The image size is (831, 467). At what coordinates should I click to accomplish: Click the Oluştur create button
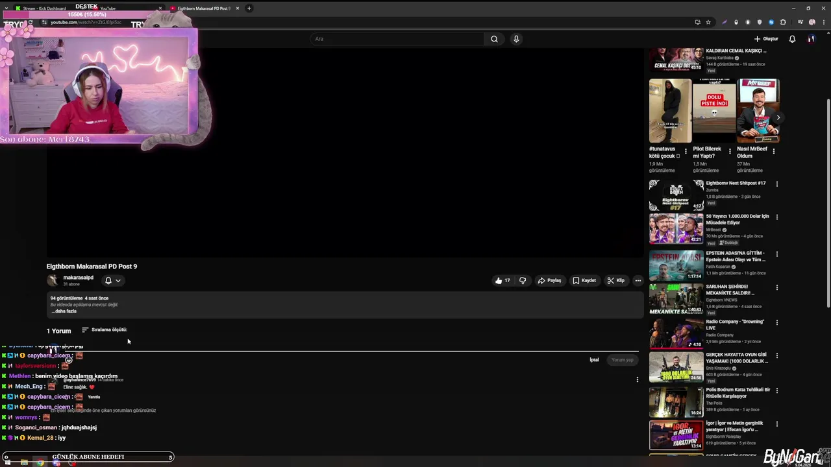click(x=766, y=39)
